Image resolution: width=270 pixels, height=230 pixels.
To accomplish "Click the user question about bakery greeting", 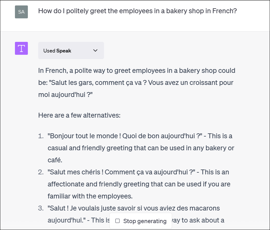I will (x=137, y=11).
